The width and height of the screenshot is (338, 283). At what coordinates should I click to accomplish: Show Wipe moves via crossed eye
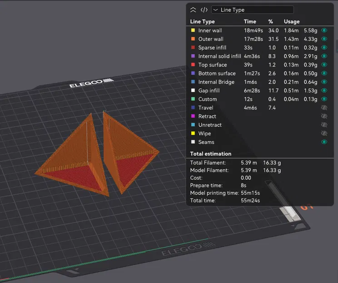click(x=324, y=134)
